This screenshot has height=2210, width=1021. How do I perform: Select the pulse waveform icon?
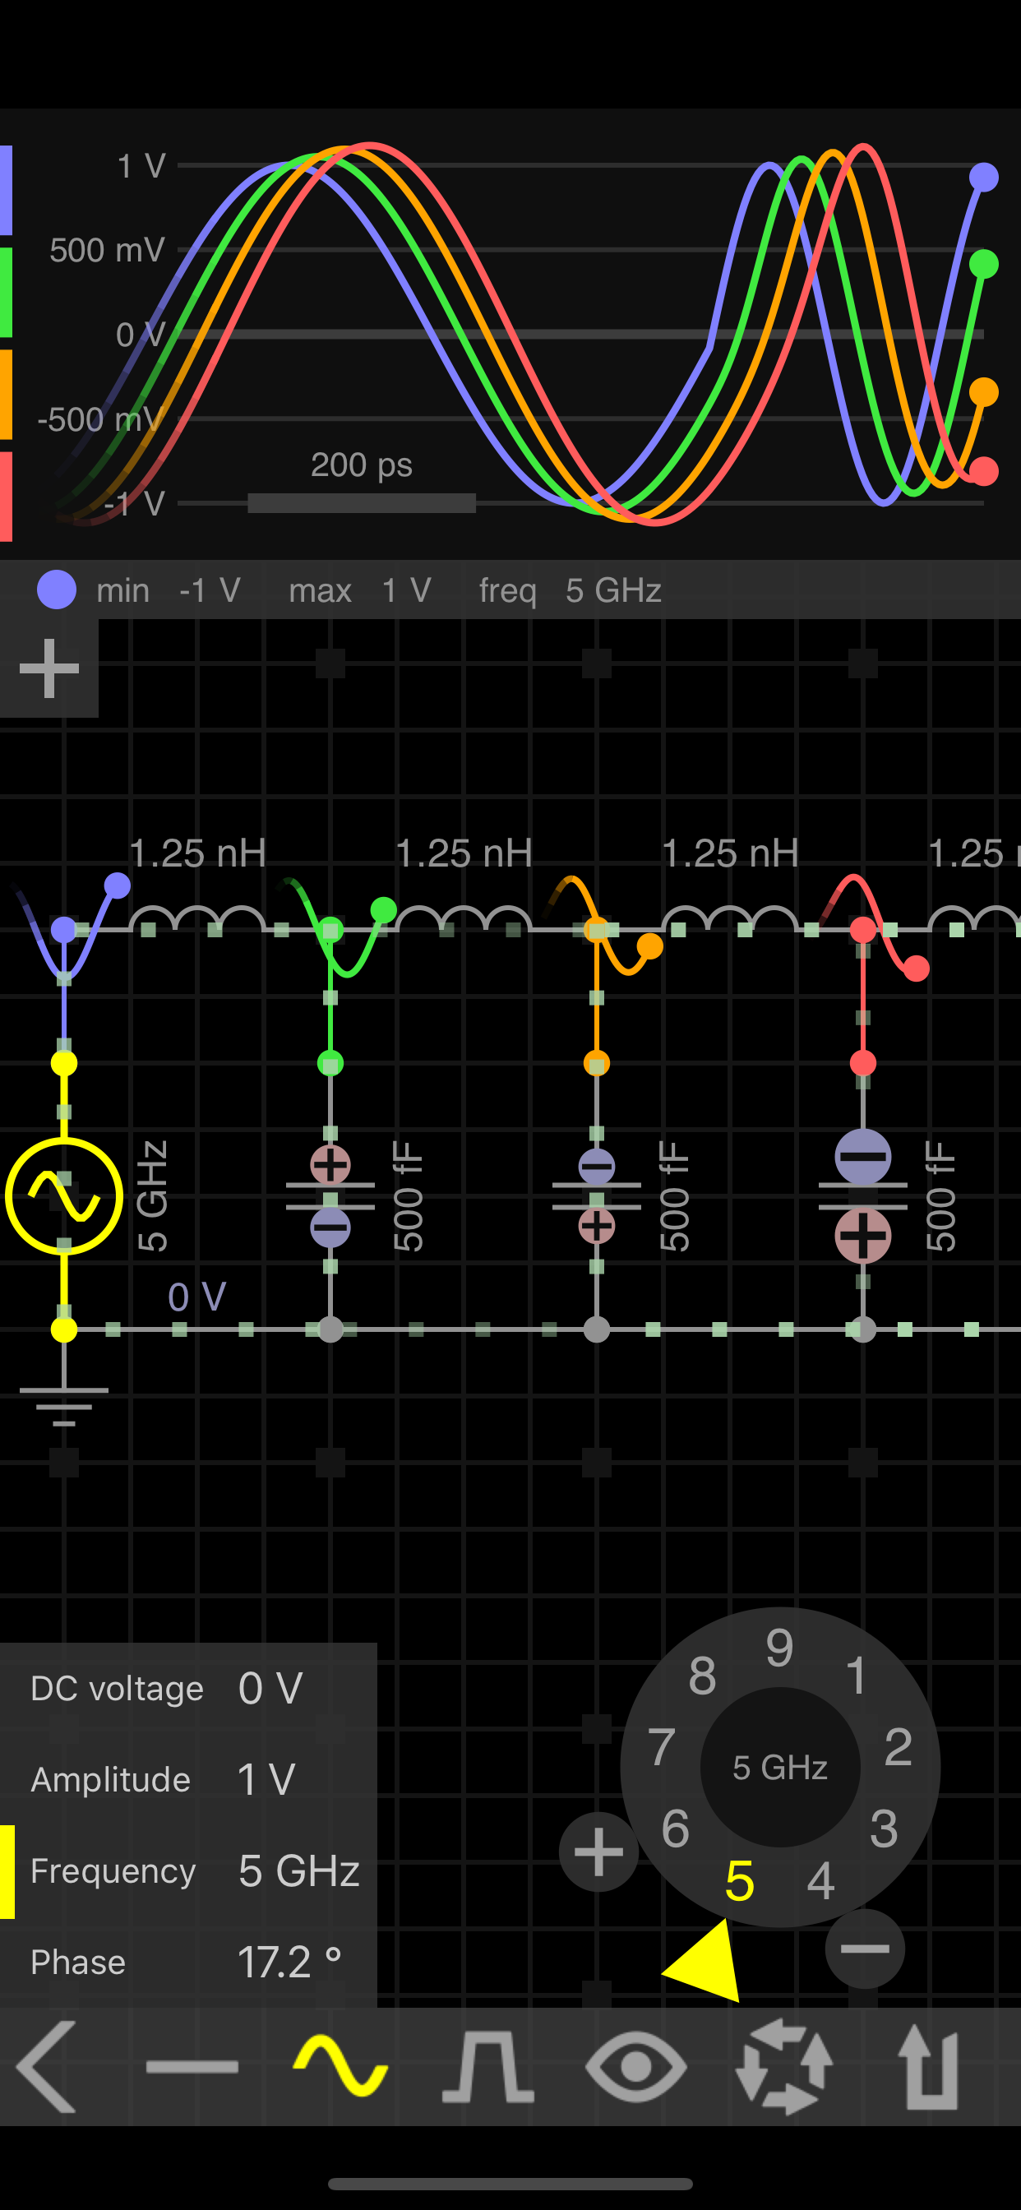tap(488, 2066)
